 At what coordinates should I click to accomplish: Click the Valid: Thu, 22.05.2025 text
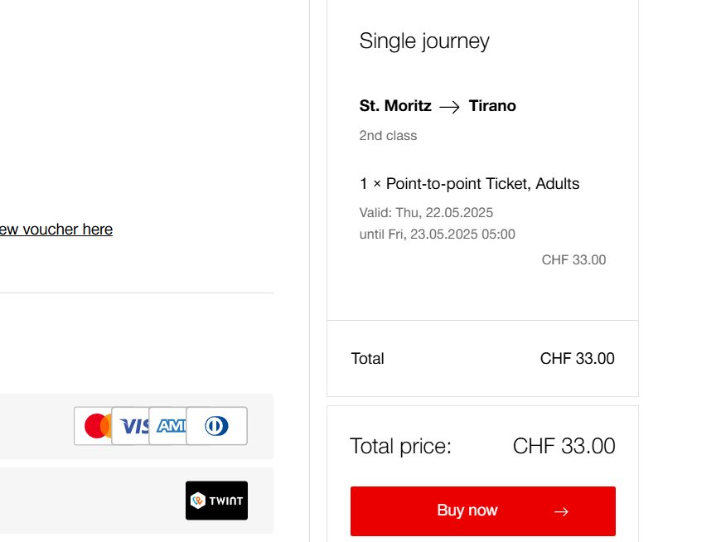[x=426, y=212]
